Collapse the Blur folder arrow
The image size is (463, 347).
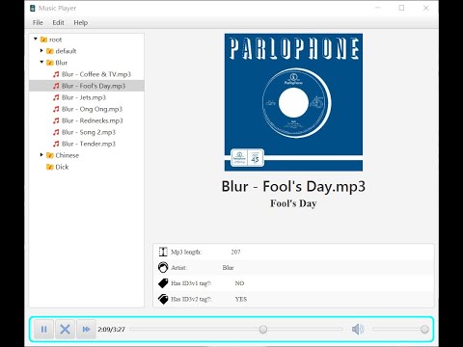coord(41,62)
